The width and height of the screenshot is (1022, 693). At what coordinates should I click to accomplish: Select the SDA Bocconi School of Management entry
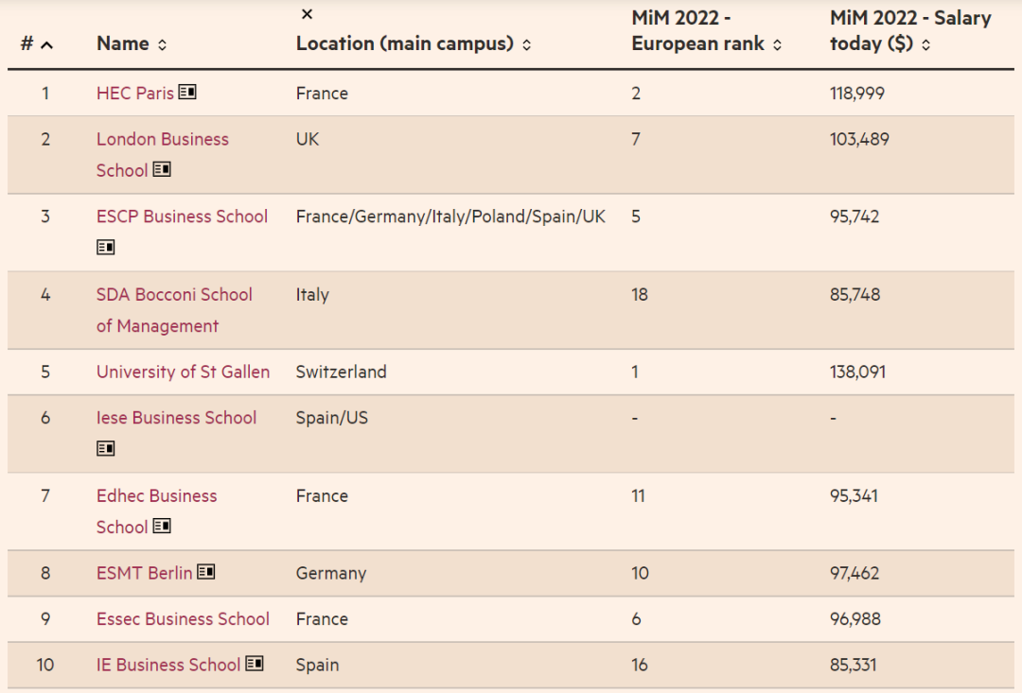tap(174, 310)
